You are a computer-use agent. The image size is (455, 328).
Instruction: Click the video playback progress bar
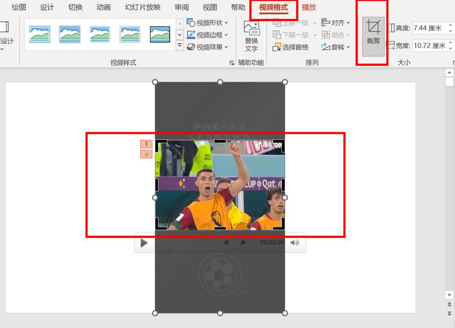[x=185, y=243]
